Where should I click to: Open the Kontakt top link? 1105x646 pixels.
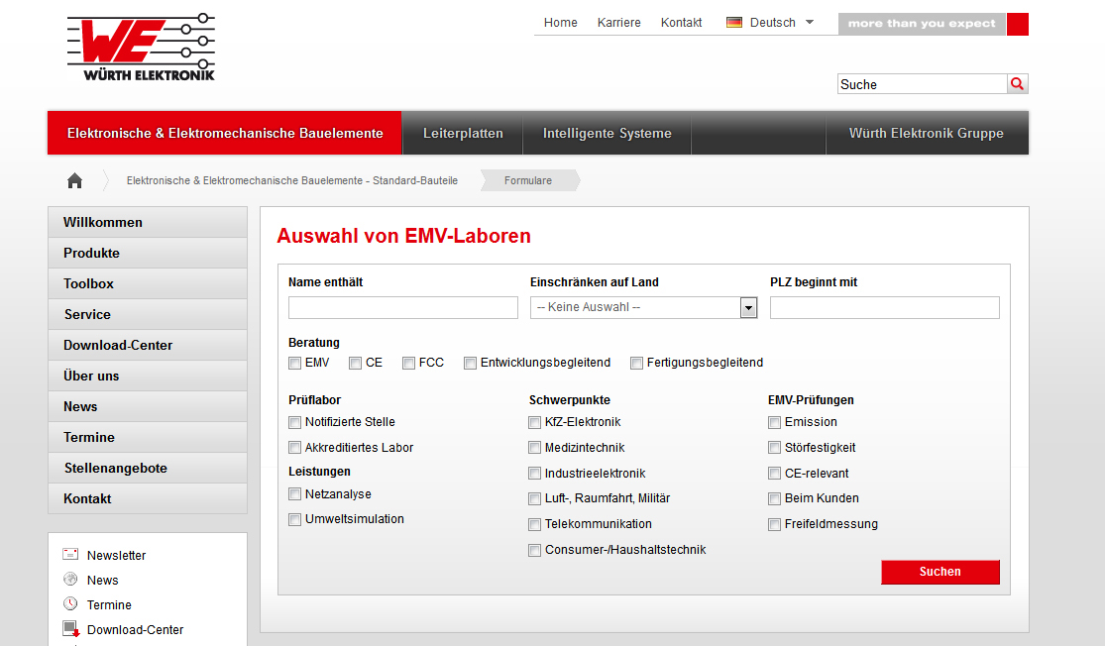pyautogui.click(x=681, y=23)
